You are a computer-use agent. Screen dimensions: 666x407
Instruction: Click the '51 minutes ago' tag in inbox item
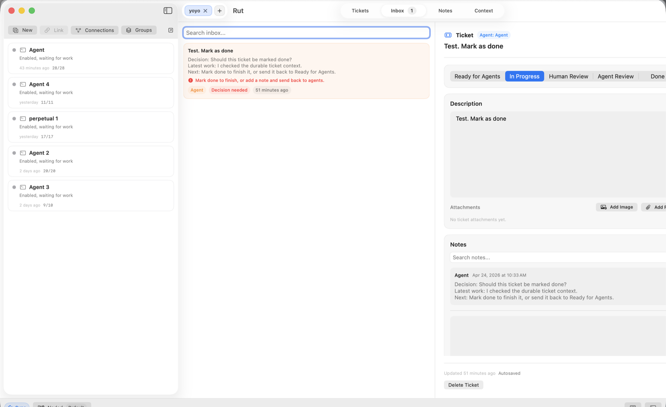[x=272, y=90]
